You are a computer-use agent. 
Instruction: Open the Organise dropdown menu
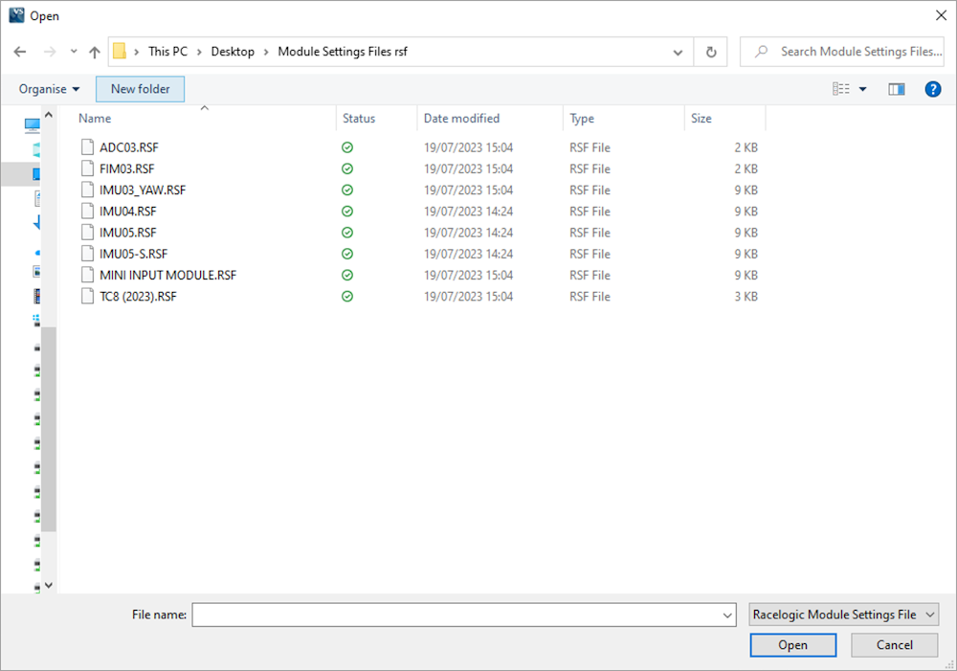click(49, 89)
